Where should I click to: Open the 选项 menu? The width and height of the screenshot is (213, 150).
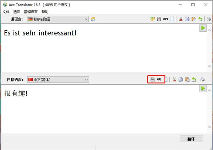tap(17, 12)
